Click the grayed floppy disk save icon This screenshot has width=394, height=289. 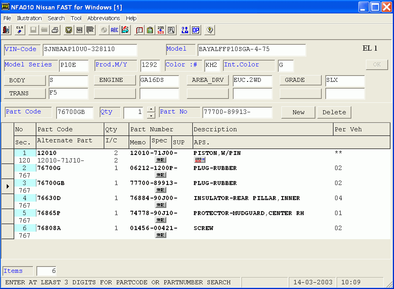[x=33, y=30]
